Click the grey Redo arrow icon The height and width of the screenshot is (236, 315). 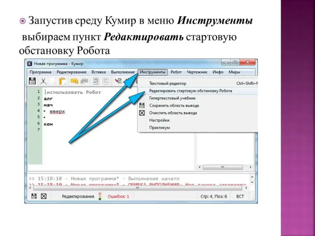pyautogui.click(x=84, y=81)
